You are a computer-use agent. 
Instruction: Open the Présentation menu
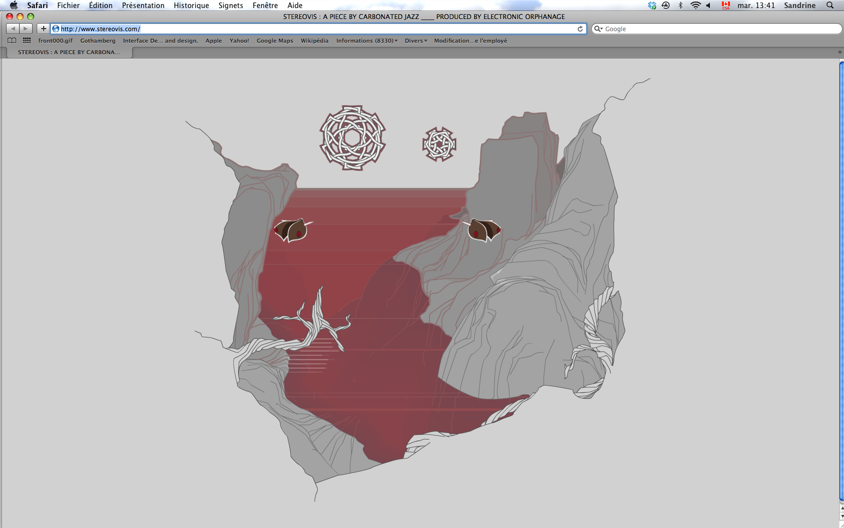tap(143, 6)
